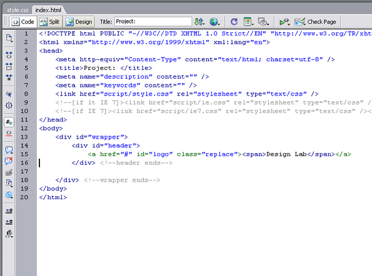Open the Validate Markup menu

(x=284, y=22)
